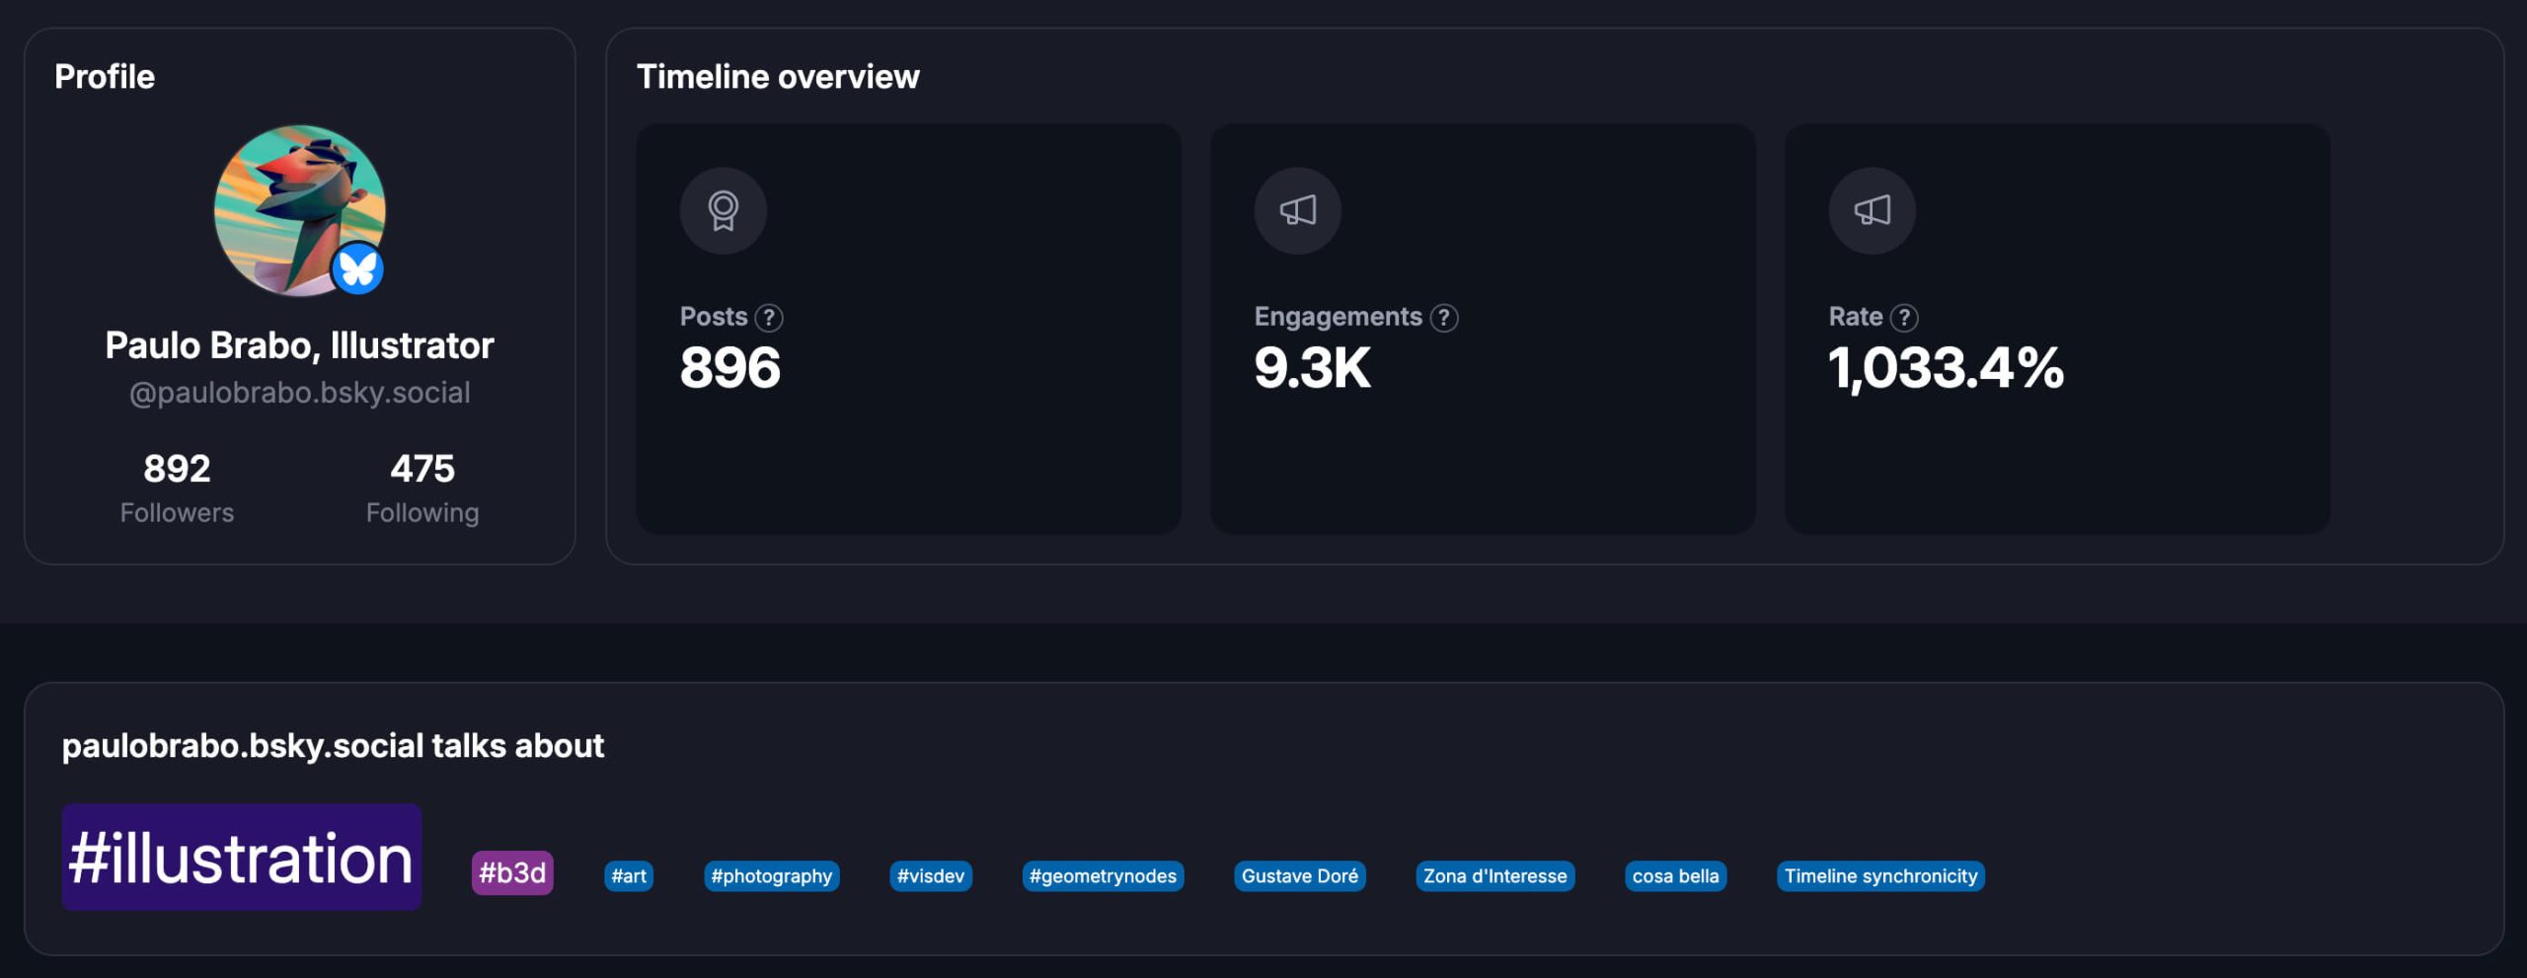Click the Bluesky butterfly badge on avatar
The height and width of the screenshot is (978, 2527).
pyautogui.click(x=357, y=268)
